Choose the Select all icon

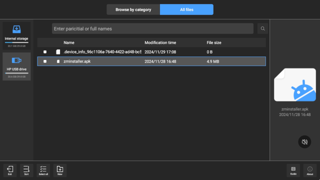(x=43, y=170)
